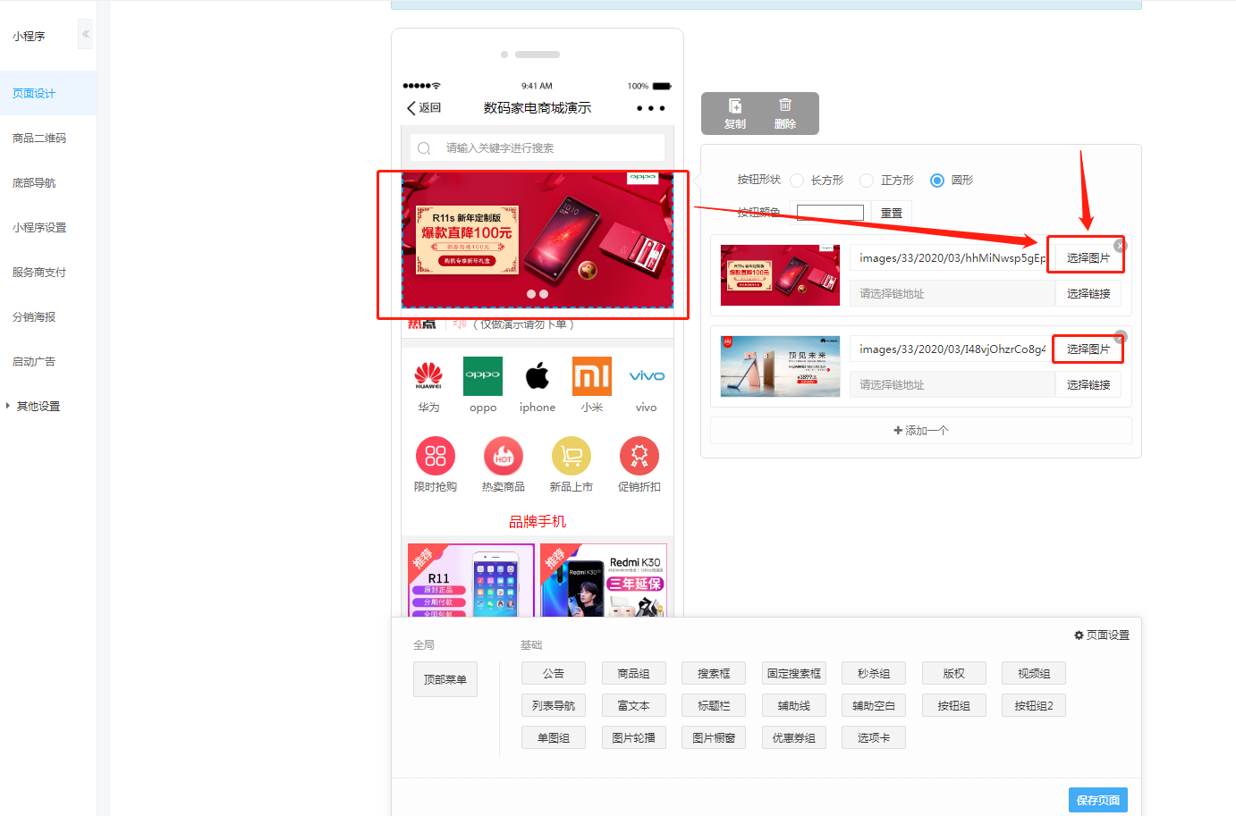Click the search magnifier icon in preview
The height and width of the screenshot is (816, 1236).
424,148
